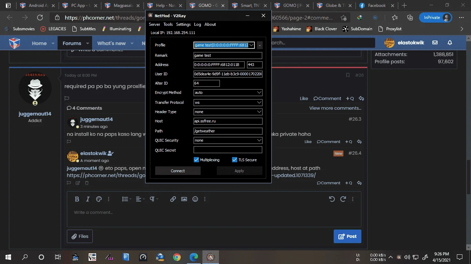Open Windows taskbar search
Screen dimensions: 471x264
(25, 257)
